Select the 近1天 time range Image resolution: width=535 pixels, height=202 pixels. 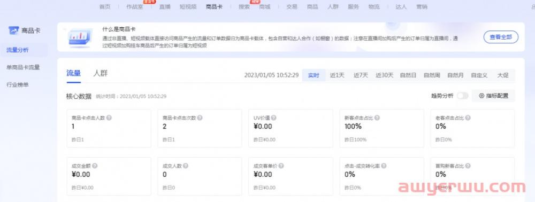[337, 75]
